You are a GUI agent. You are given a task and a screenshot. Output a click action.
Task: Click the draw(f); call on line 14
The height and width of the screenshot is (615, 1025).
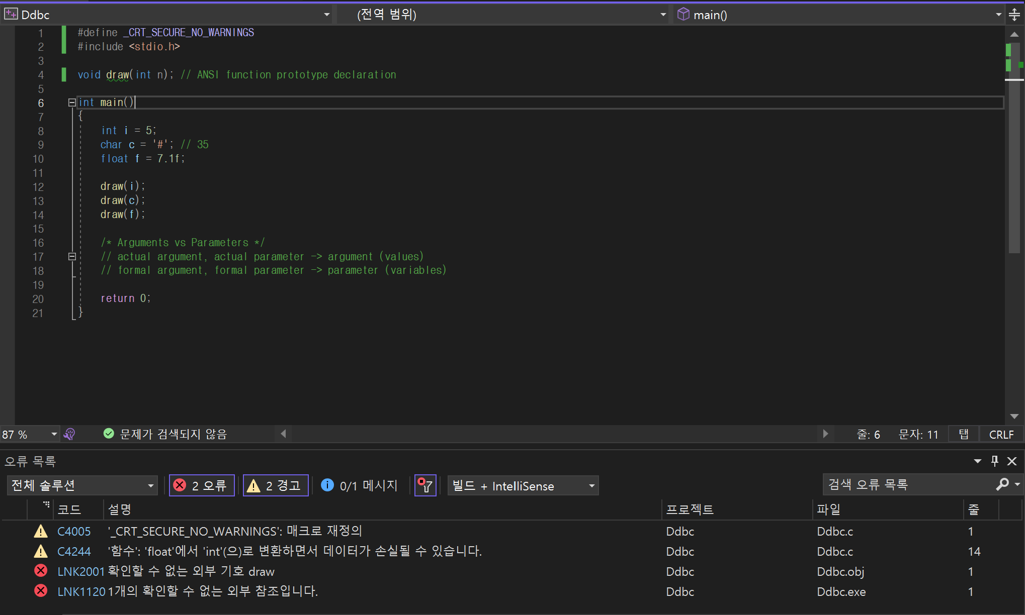123,215
